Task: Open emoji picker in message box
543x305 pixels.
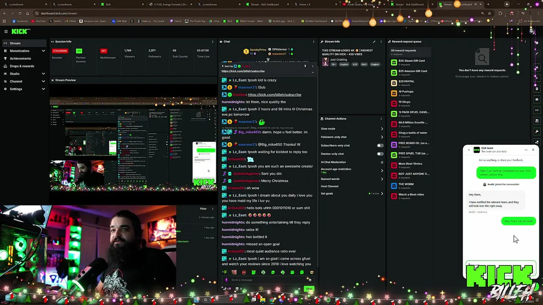Action: [310, 280]
